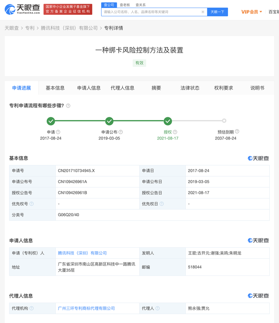This screenshot has width=279, height=323.
Task: Open help icon next to 专利申请流程有哪些步骤
Action: pyautogui.click(x=68, y=106)
